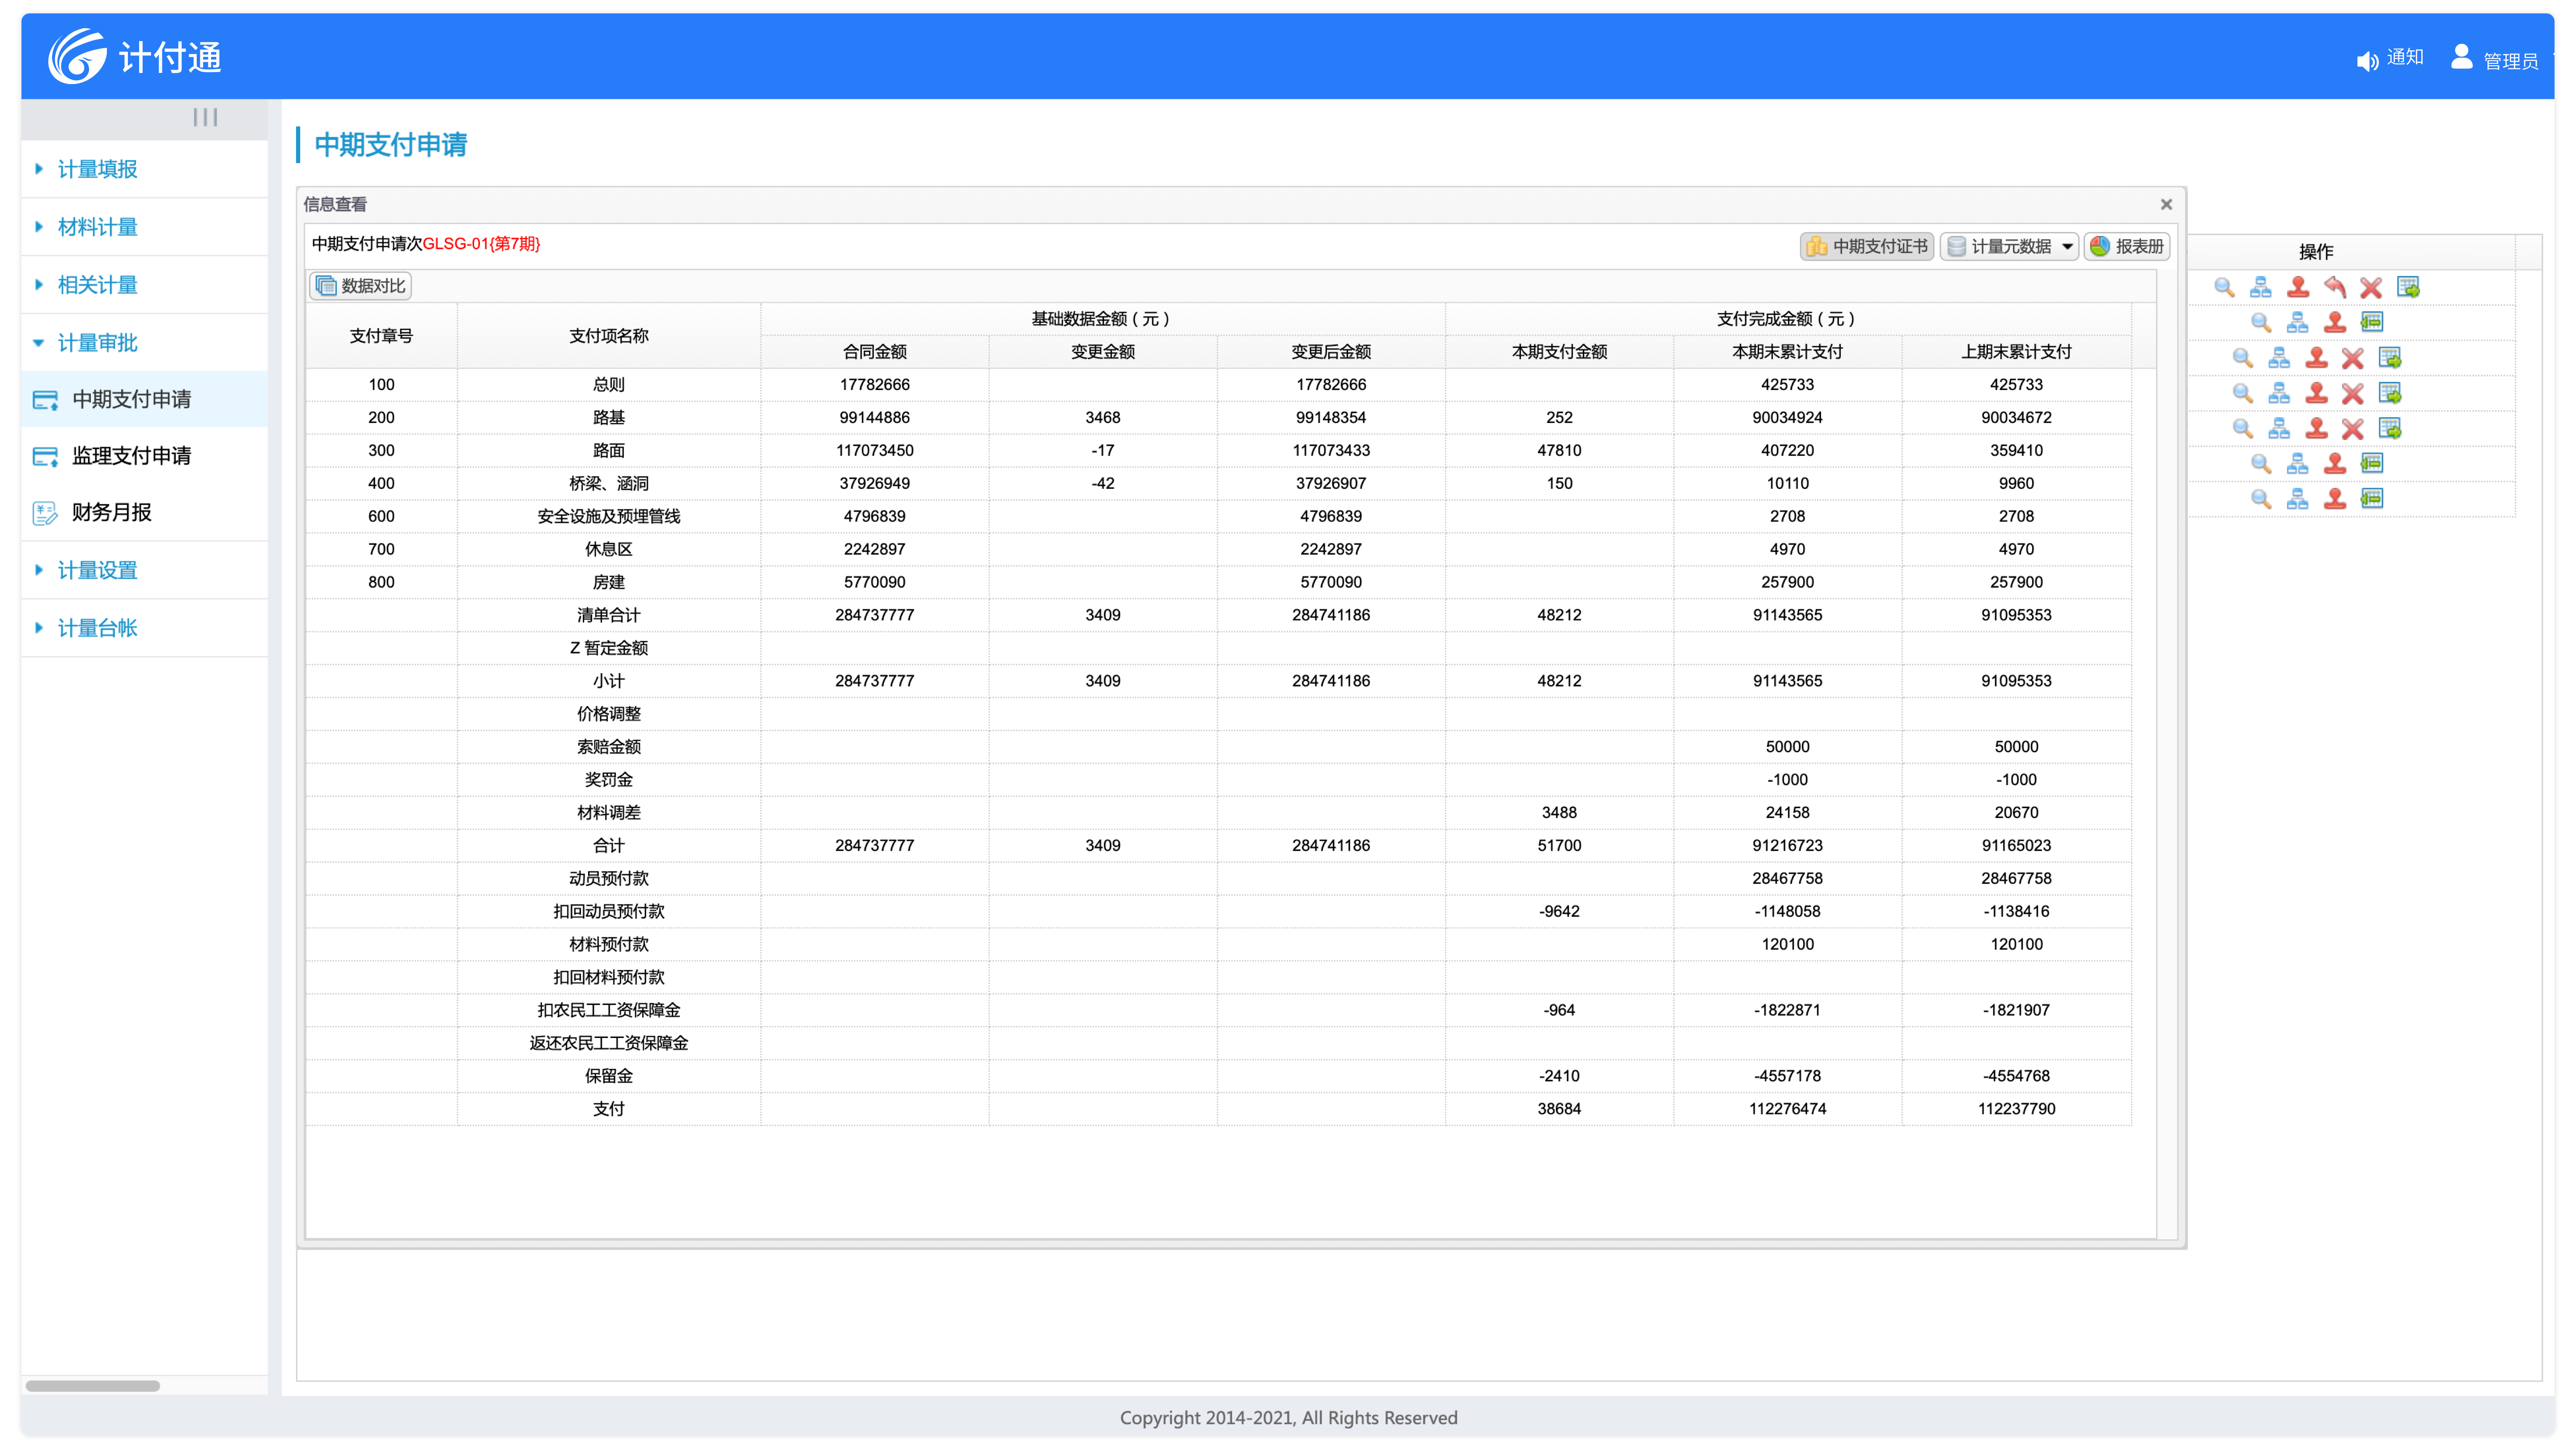Click 数据对比 button
Screen dimensions: 2576x1449
point(361,286)
